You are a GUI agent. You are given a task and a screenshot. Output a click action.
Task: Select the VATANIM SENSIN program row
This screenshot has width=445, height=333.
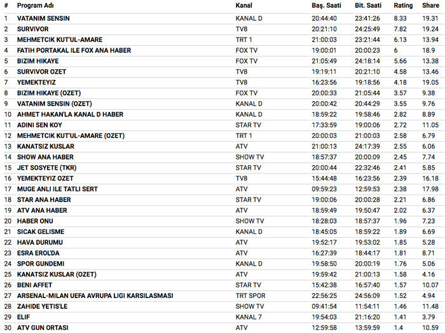coord(43,18)
